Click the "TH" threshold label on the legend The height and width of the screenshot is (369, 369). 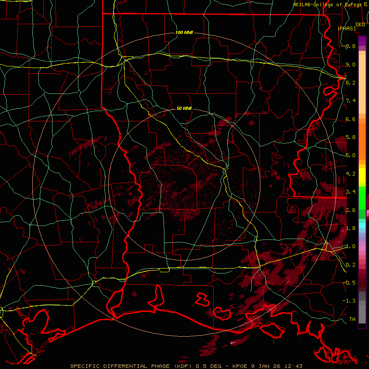pyautogui.click(x=352, y=319)
